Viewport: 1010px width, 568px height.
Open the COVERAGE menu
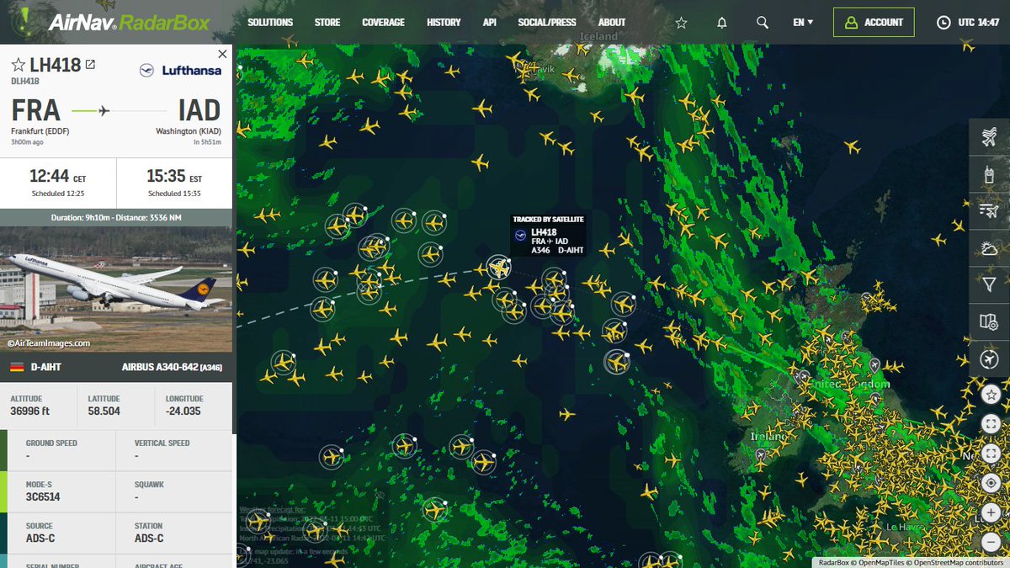(384, 23)
